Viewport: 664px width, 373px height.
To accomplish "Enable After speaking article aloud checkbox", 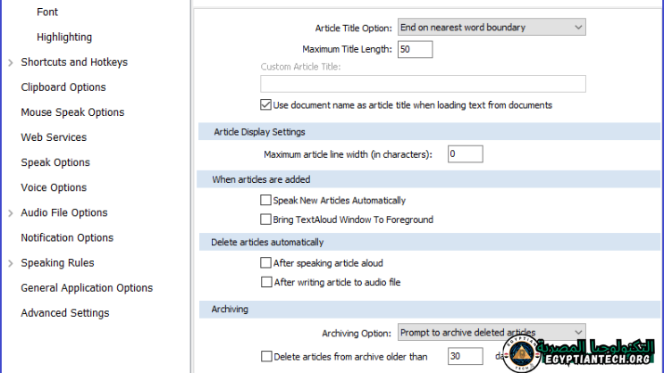I will coord(265,263).
